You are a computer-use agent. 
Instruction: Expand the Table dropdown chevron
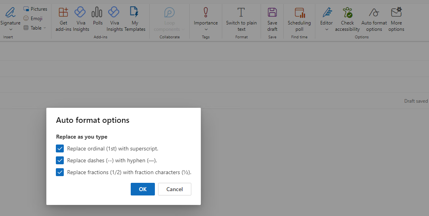tap(45, 28)
